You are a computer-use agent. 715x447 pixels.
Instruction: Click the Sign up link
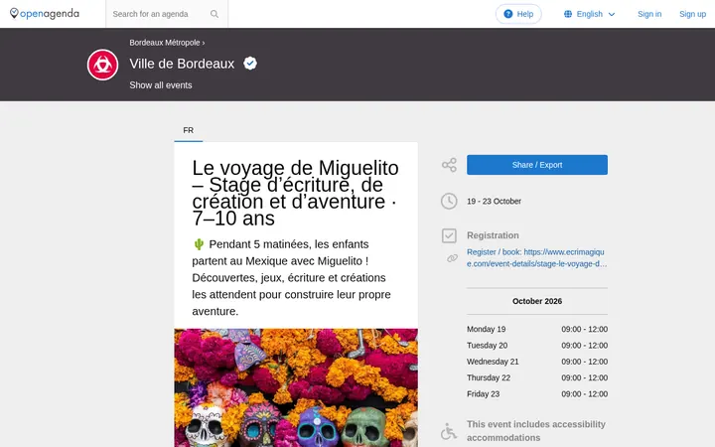click(692, 14)
